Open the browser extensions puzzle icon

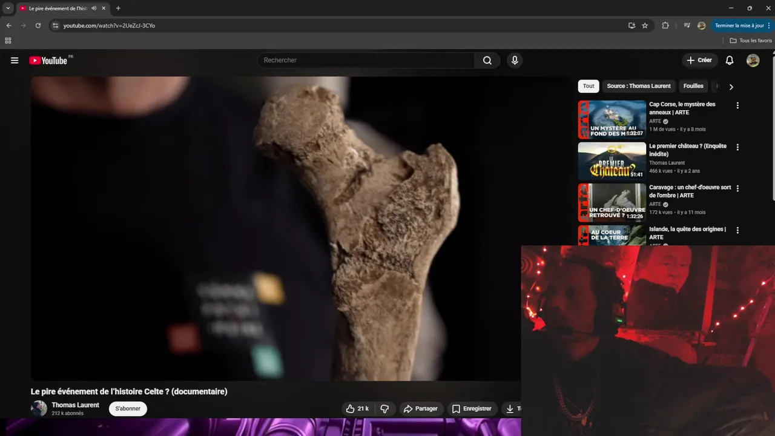tap(665, 25)
